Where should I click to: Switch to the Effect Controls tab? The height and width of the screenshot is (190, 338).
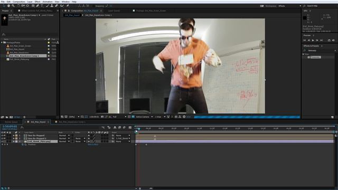37,11
